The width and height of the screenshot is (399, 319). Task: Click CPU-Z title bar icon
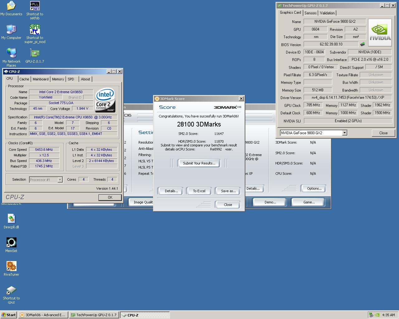[6, 72]
